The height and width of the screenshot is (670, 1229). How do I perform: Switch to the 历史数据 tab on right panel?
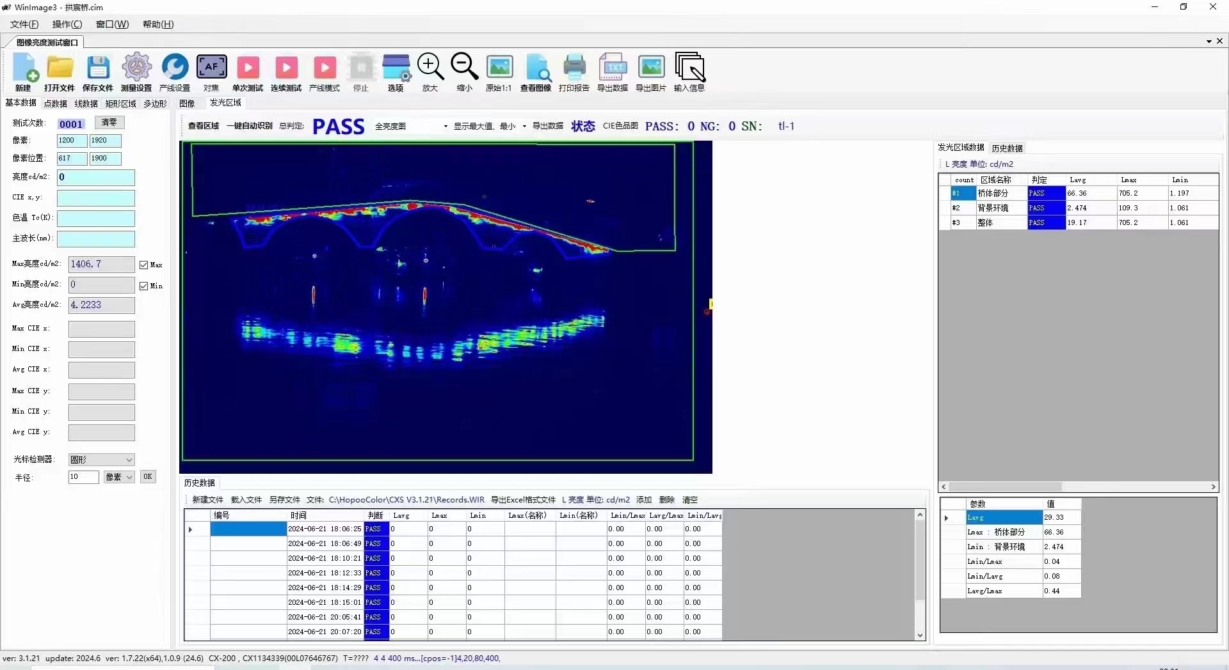coord(1007,148)
